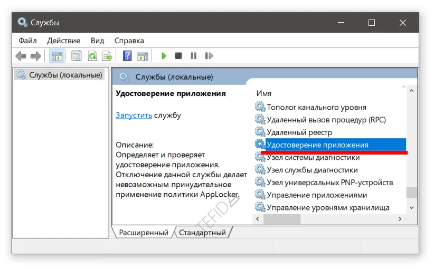434x269 pixels.
Task: Open the Вид menu
Action: point(98,41)
